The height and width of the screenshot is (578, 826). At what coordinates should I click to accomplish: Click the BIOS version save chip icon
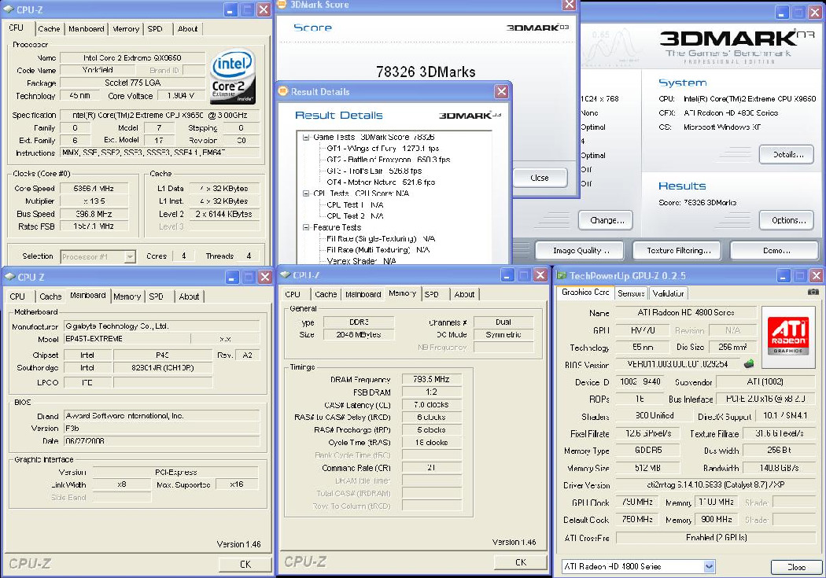pyautogui.click(x=748, y=364)
